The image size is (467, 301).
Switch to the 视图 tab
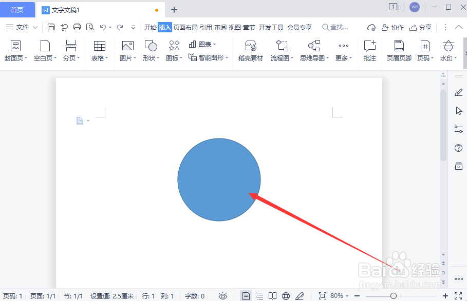tap(235, 27)
